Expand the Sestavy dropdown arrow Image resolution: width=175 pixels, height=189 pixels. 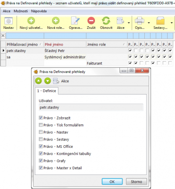coord(171,23)
